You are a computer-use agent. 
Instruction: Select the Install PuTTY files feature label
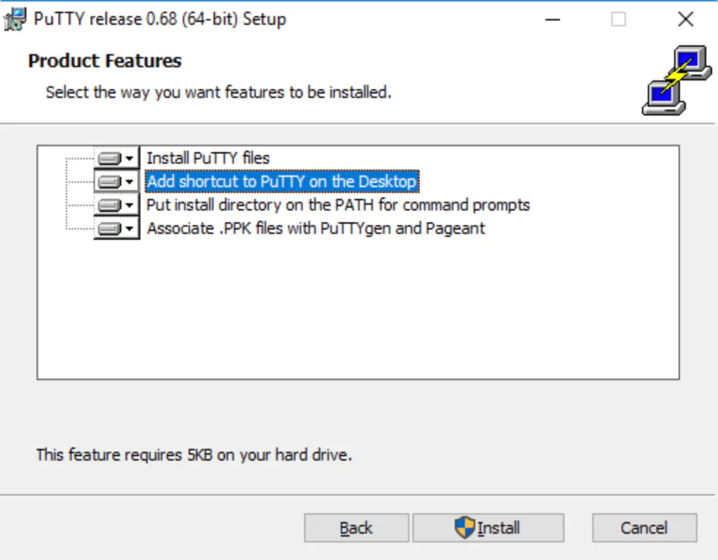tap(208, 158)
